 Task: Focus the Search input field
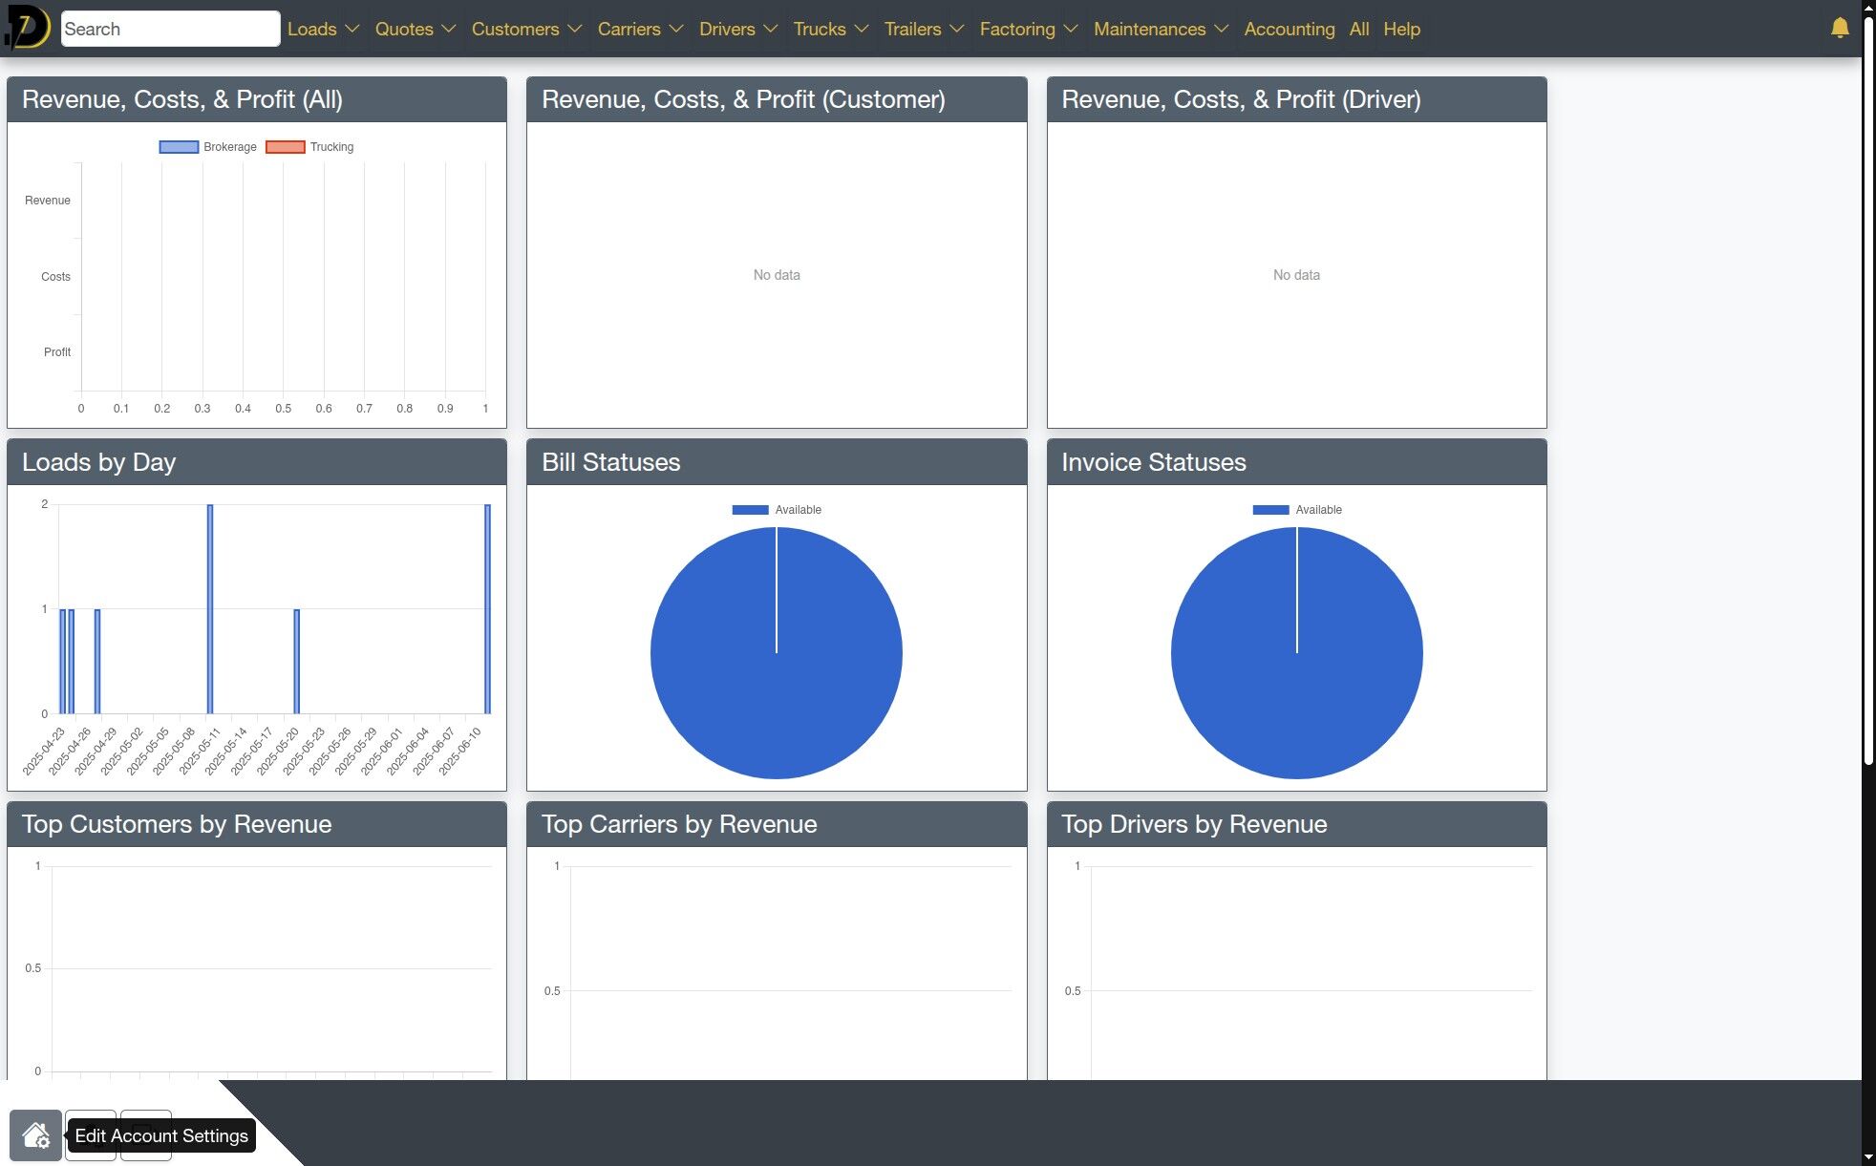pos(170,29)
